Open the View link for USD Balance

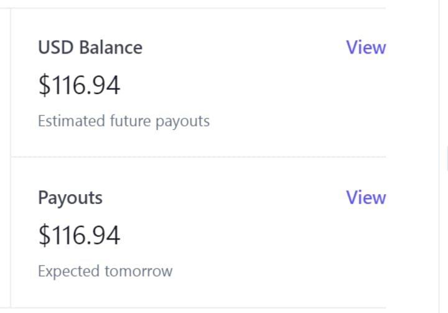pyautogui.click(x=365, y=47)
